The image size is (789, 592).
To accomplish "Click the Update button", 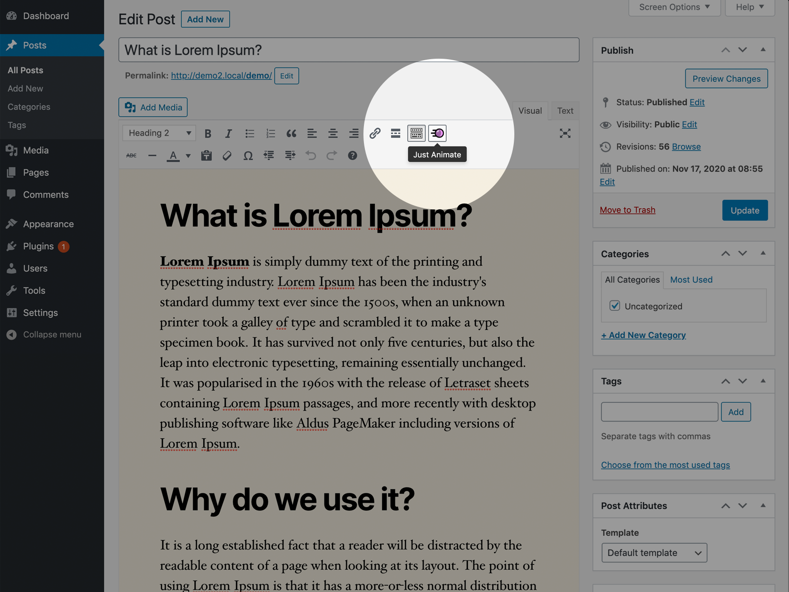I will tap(745, 210).
